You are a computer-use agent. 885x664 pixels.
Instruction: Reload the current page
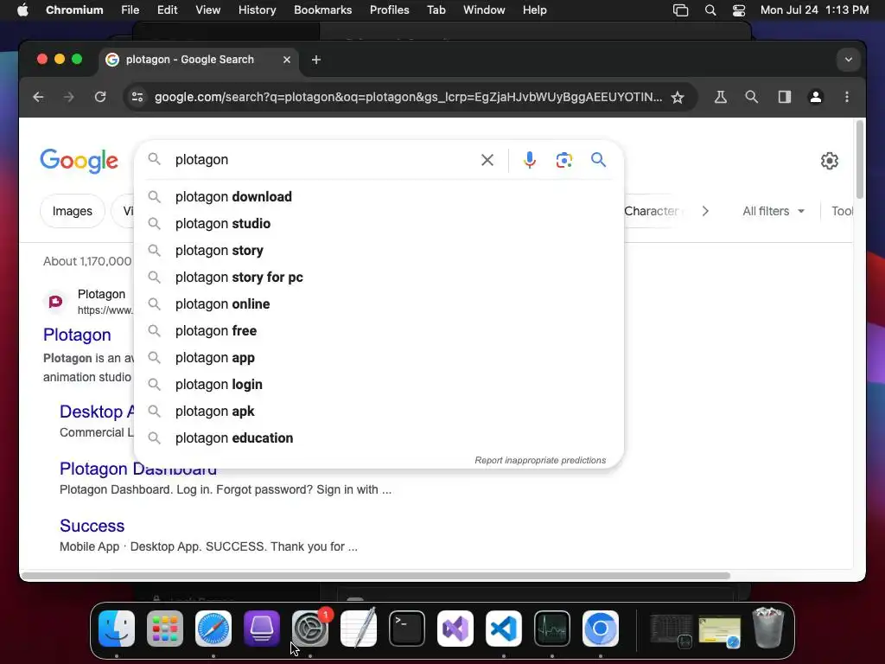pyautogui.click(x=100, y=97)
